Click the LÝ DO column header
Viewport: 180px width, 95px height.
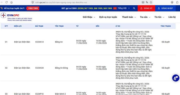(118, 26)
